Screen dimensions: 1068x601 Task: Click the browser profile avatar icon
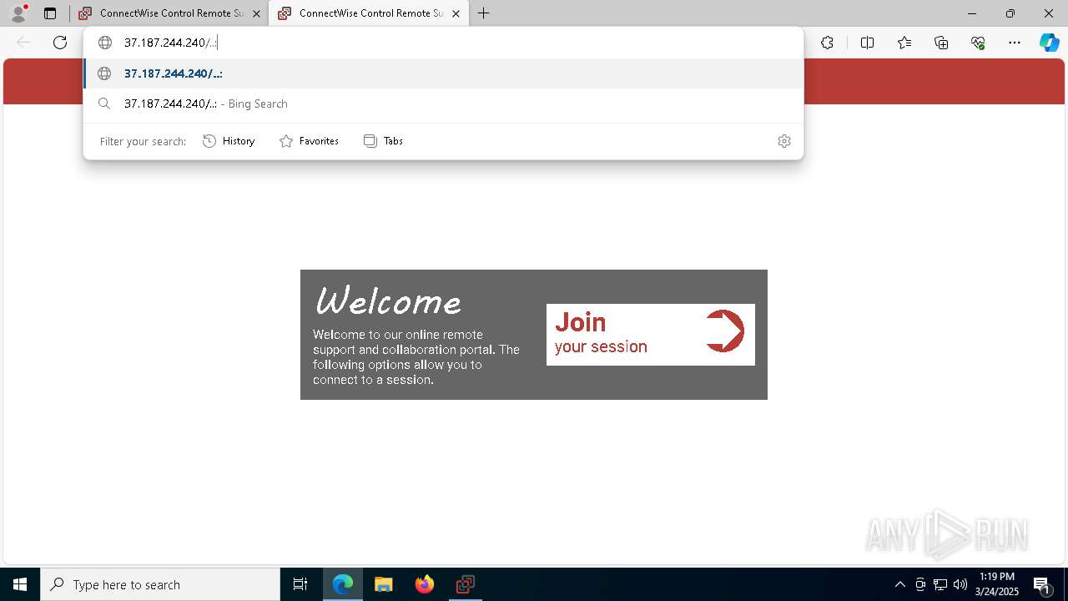click(18, 13)
